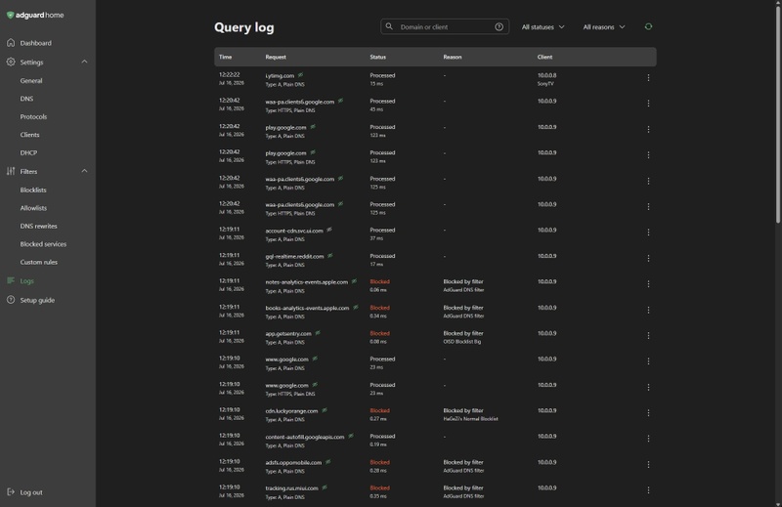Image resolution: width=782 pixels, height=507 pixels.
Task: Click tracker icon beside notes-analytics-events.apple.com
Action: [354, 281]
